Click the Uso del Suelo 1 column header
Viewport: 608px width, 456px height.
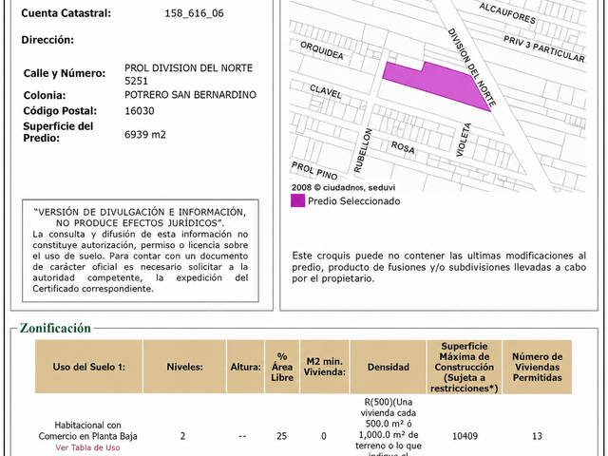88,367
